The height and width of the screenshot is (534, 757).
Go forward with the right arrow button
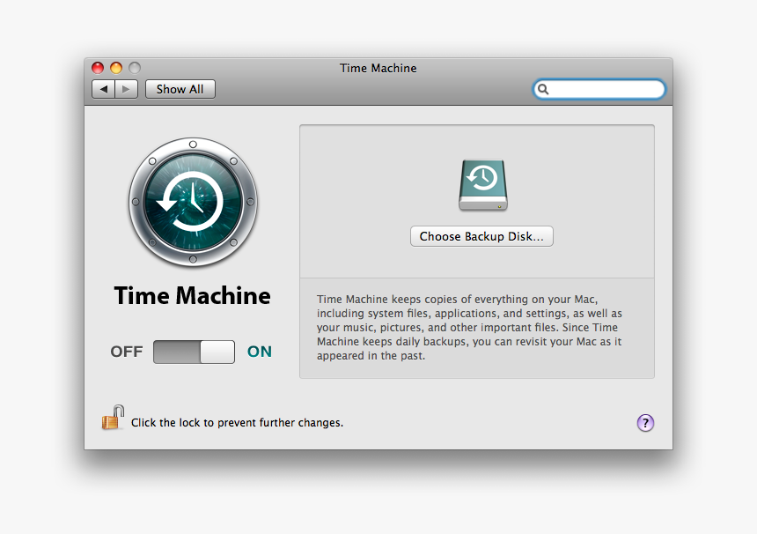pos(127,89)
